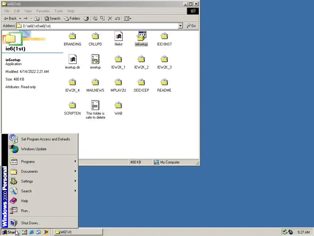
Task: Select the WAB folder
Action: [118, 108]
